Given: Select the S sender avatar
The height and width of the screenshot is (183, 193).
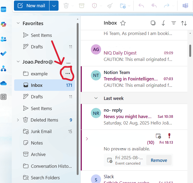Looking at the screenshot, I should (x=96, y=179).
